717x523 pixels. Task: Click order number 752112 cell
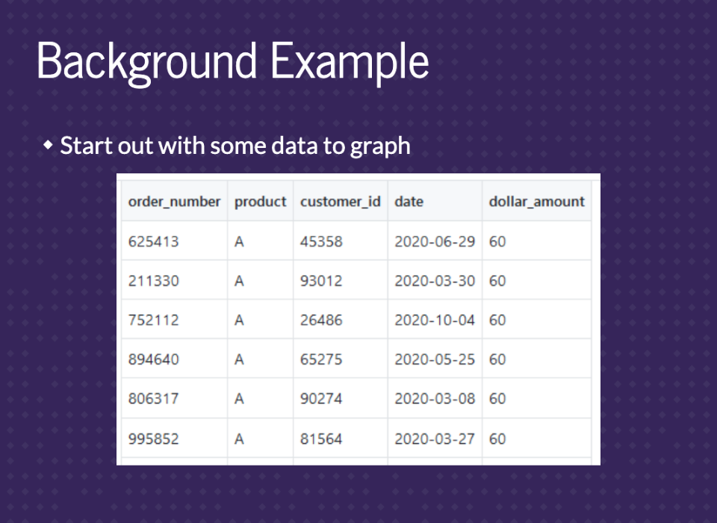coord(154,320)
